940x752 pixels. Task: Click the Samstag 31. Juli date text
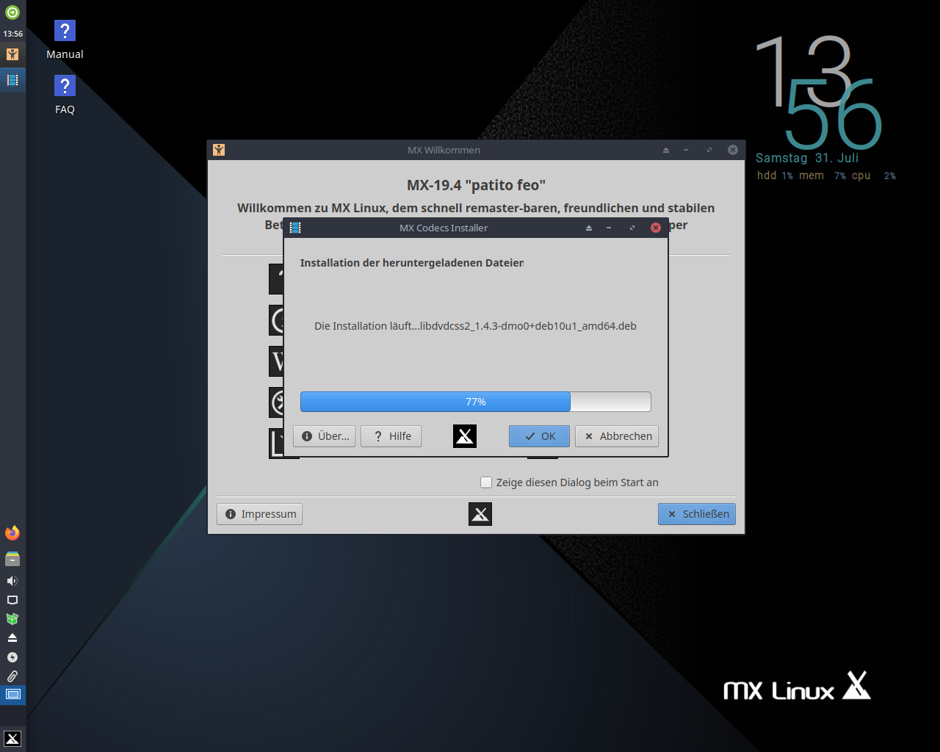click(807, 158)
